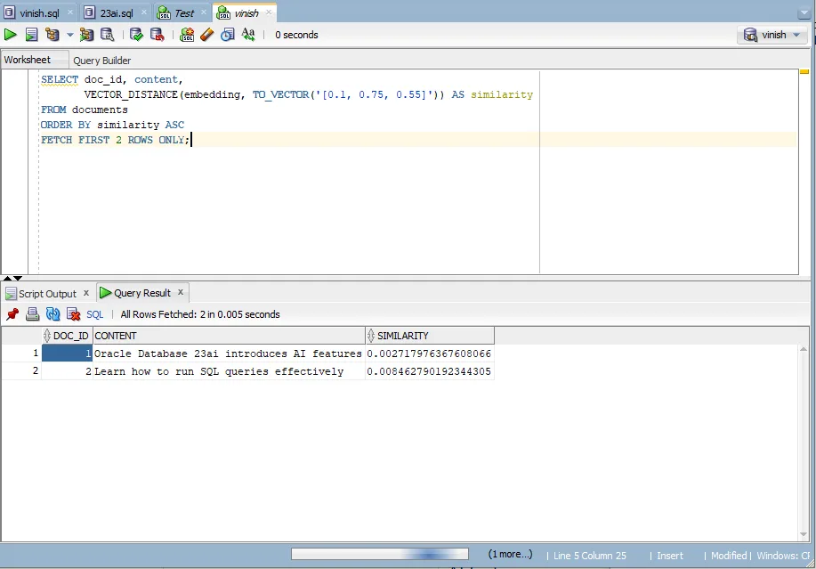The image size is (816, 569).
Task: Click the Print results icon
Action: click(33, 314)
